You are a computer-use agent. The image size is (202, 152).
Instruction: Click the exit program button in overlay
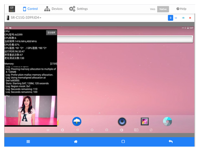51,32
